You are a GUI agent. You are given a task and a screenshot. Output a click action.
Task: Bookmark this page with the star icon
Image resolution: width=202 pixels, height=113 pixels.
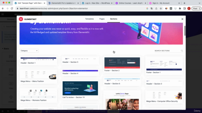tap(161, 8)
